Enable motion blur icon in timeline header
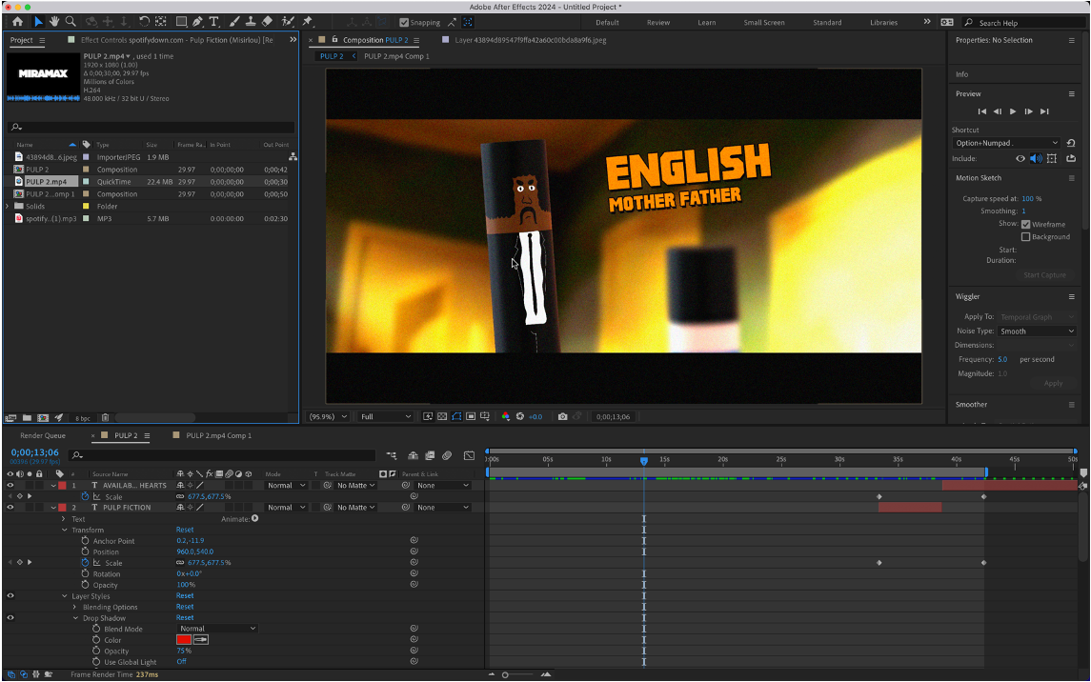The image size is (1091, 682). point(447,456)
